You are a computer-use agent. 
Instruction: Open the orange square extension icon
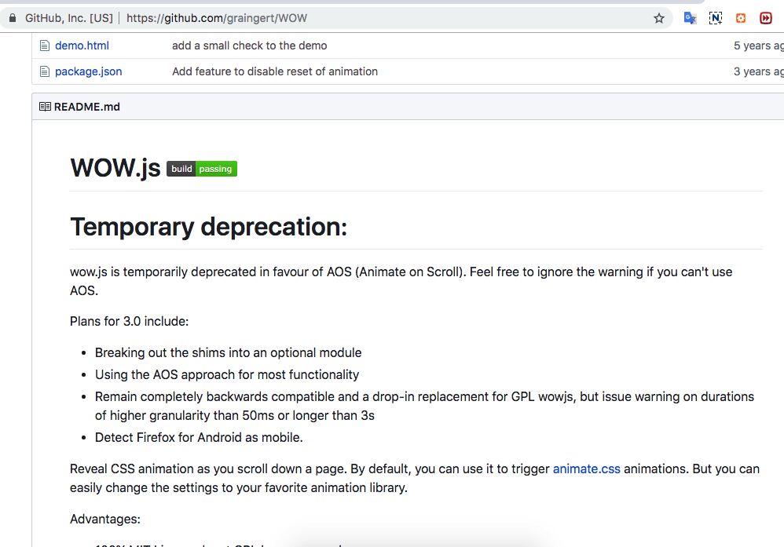coord(741,19)
